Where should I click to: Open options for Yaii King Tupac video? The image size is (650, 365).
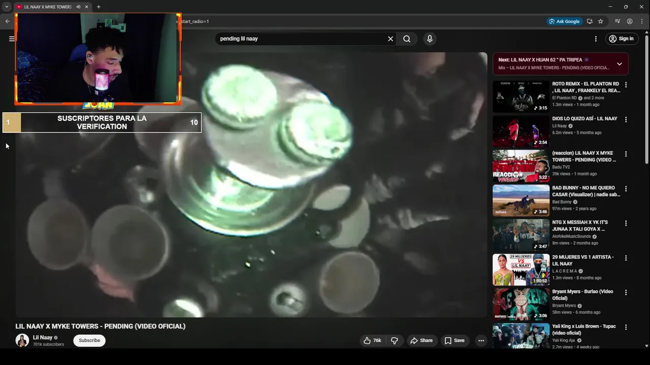[x=626, y=327]
